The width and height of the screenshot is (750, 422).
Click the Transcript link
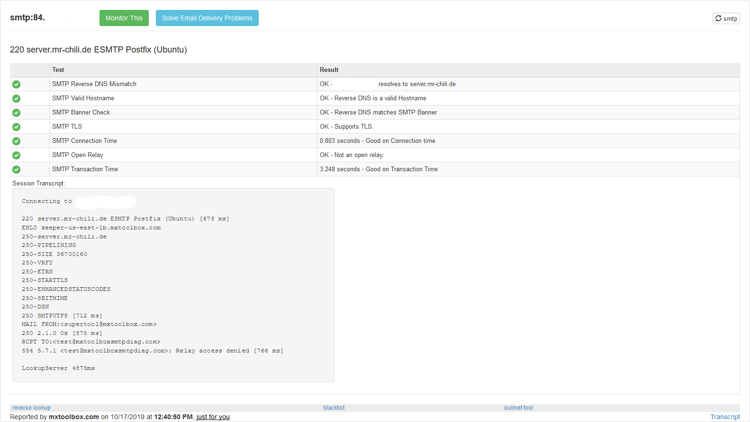click(724, 417)
